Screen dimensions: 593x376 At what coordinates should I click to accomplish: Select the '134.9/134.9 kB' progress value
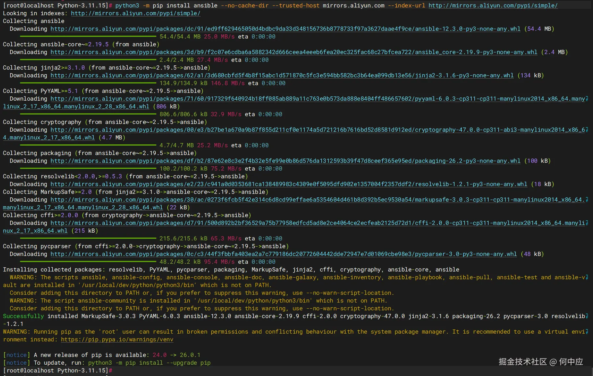coord(183,83)
